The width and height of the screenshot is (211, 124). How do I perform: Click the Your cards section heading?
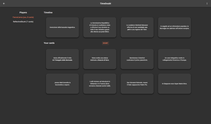(49, 43)
